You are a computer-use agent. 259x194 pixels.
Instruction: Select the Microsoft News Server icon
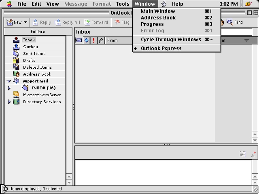16,95
